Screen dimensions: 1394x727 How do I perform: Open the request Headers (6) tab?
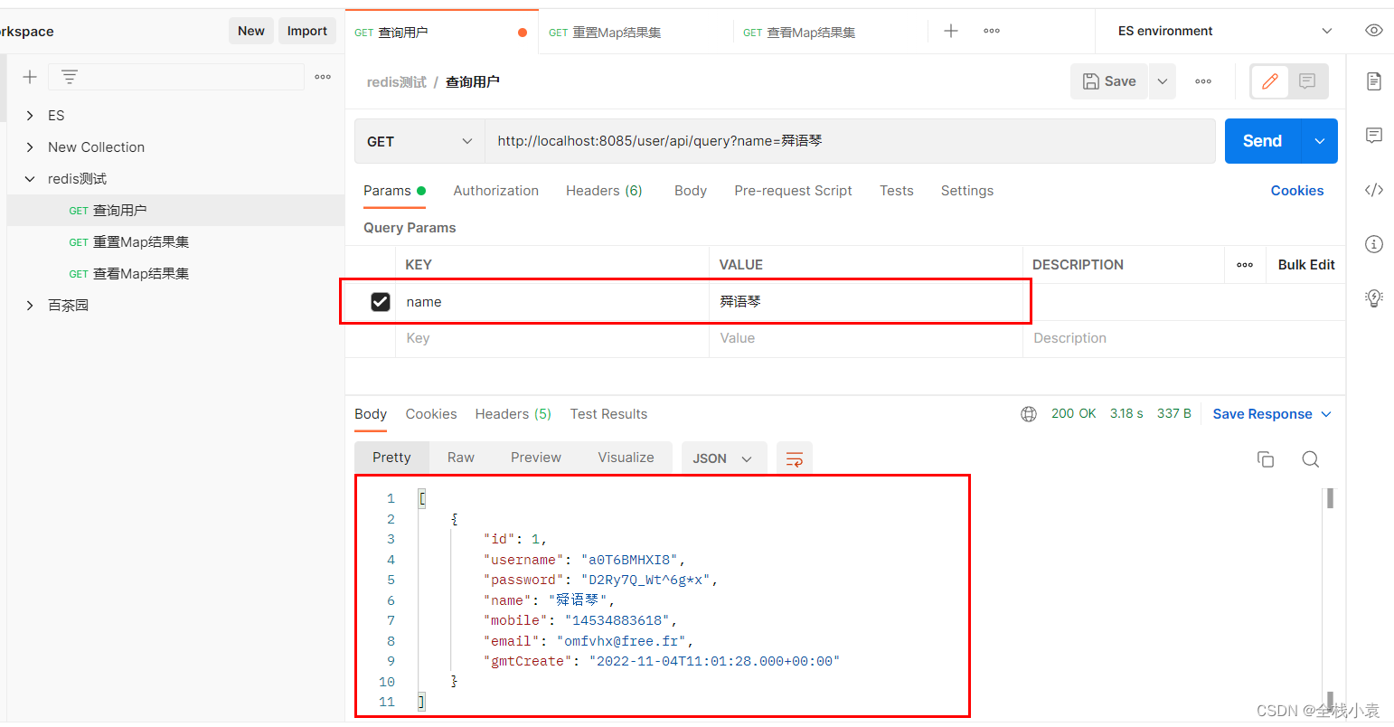(604, 191)
